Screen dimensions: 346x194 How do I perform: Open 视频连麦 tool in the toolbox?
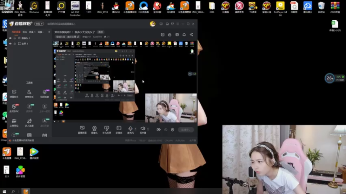(x=45, y=94)
